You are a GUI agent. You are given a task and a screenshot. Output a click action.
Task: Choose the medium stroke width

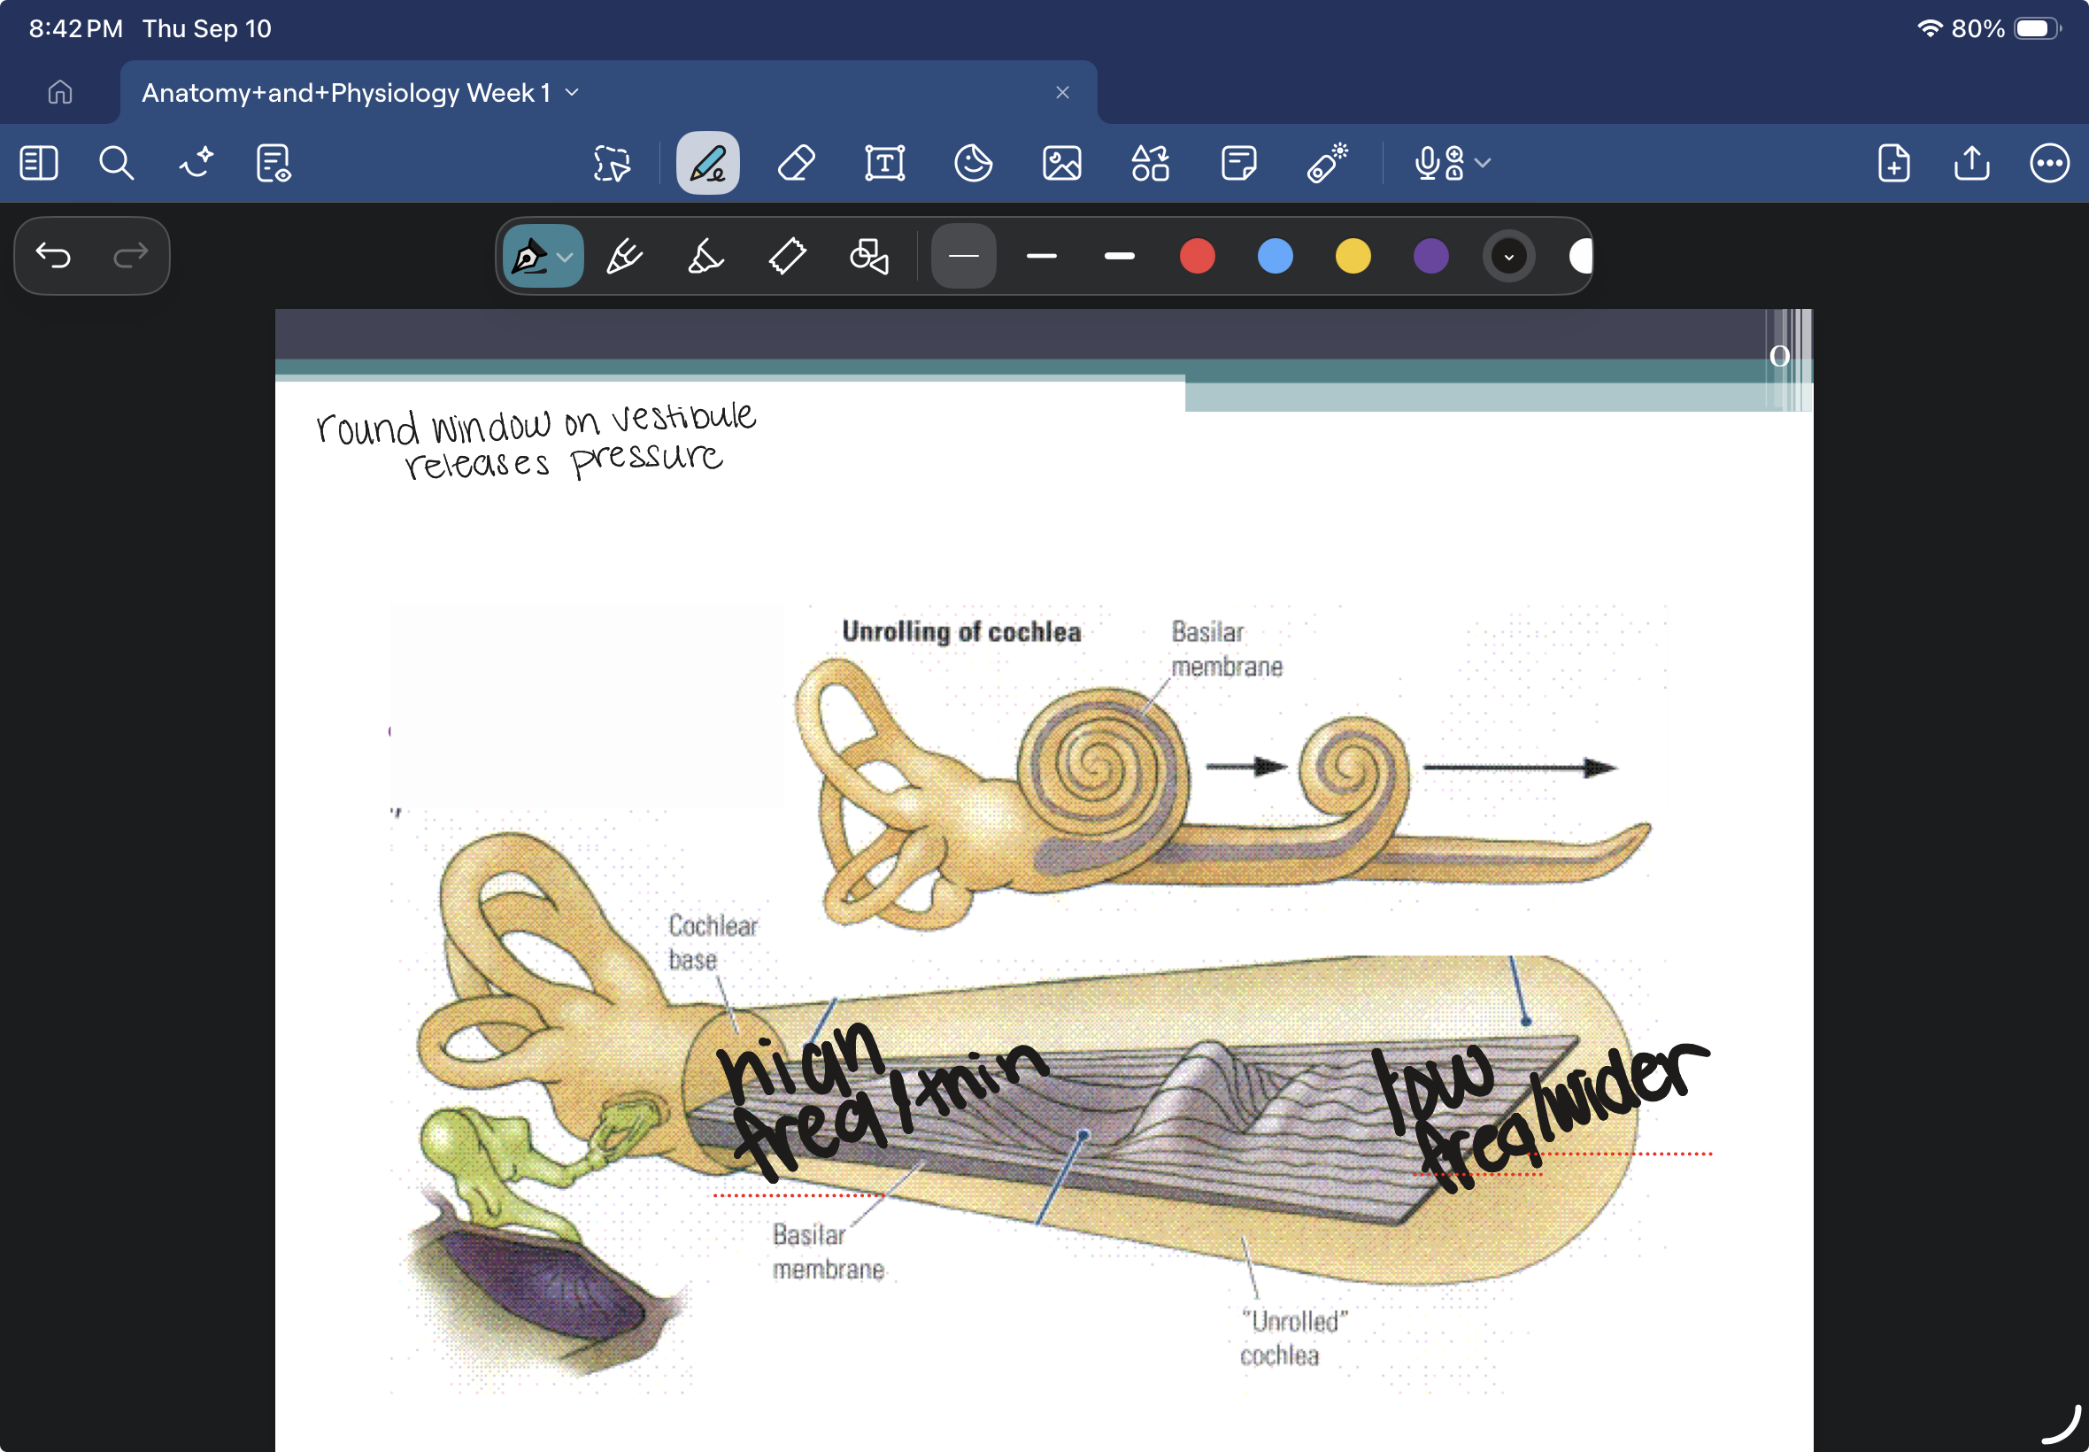(x=1041, y=257)
